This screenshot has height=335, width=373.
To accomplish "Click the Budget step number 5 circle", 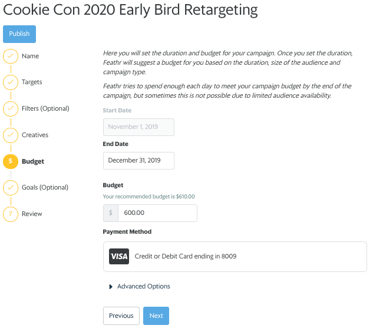I will click(11, 161).
